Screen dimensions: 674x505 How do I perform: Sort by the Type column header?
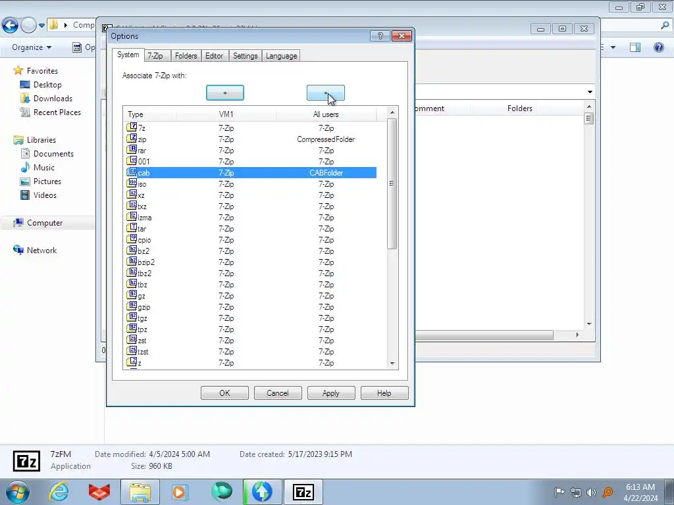coord(150,114)
